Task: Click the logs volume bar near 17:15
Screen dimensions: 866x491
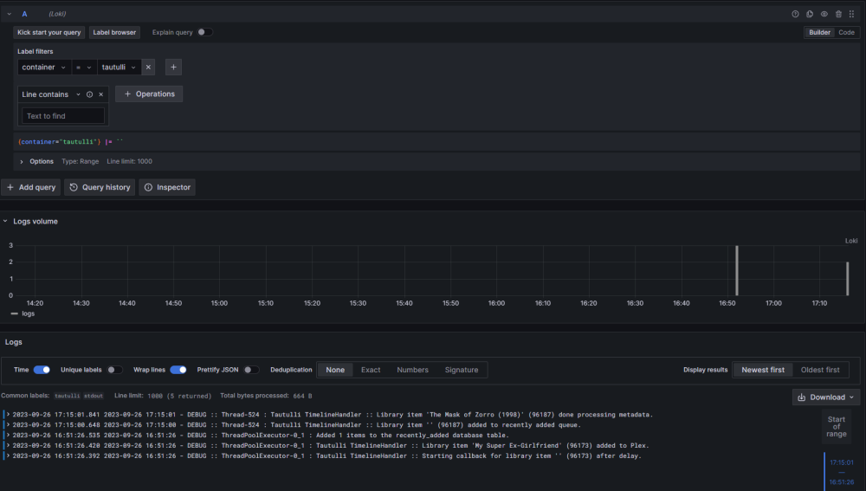Action: pyautogui.click(x=848, y=279)
